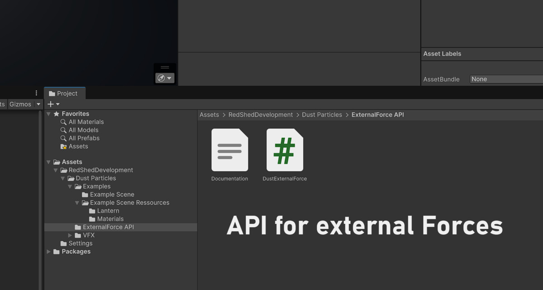Toggle the Gizmos button
543x290 pixels.
pos(20,104)
